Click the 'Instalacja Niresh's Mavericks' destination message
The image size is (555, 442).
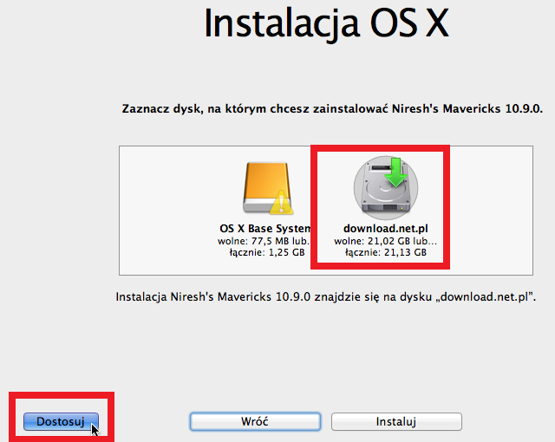click(x=326, y=296)
